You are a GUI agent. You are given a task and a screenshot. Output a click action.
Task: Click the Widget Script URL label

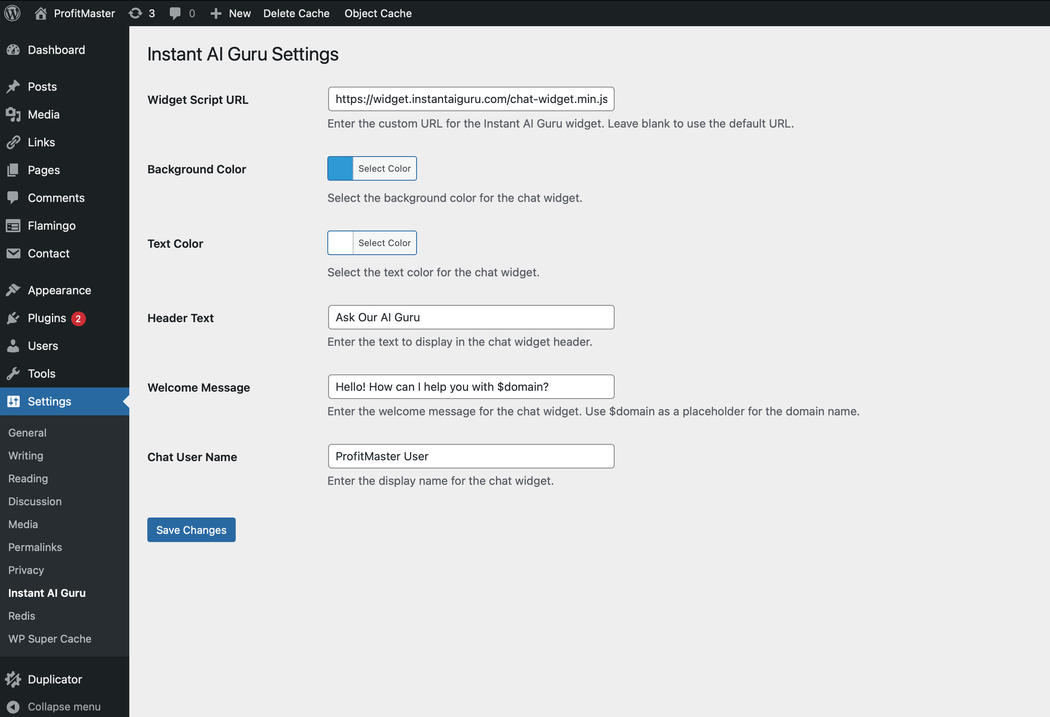(198, 100)
